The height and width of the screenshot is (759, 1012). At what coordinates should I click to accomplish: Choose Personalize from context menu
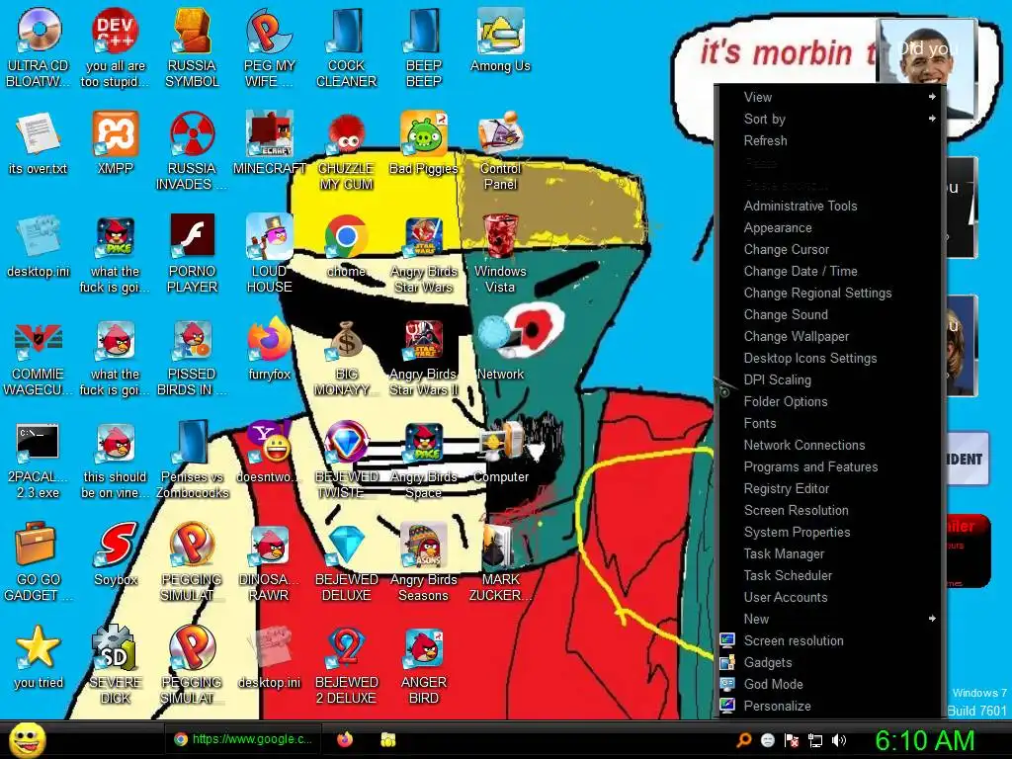[x=832, y=706]
